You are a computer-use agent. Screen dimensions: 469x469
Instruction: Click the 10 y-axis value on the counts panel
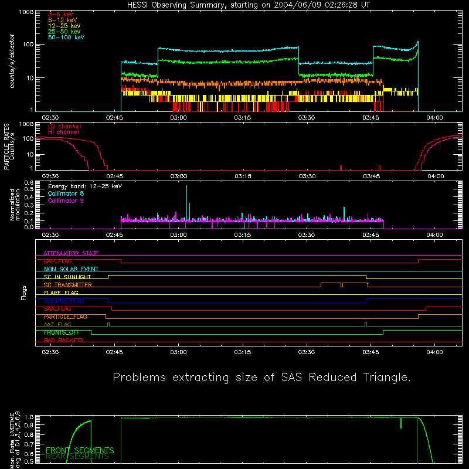point(30,78)
